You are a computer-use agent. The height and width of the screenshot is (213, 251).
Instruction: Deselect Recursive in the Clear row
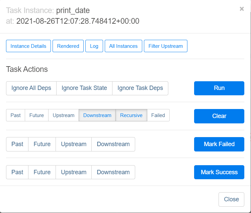coord(131,115)
